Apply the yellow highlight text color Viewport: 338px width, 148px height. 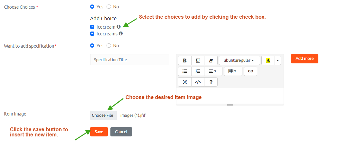(x=268, y=60)
